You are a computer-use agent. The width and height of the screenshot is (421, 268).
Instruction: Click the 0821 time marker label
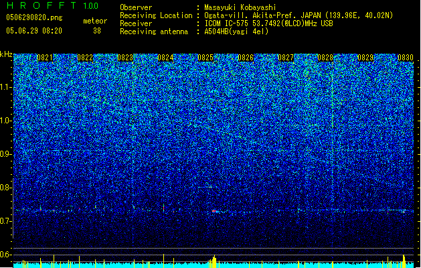[x=45, y=58]
